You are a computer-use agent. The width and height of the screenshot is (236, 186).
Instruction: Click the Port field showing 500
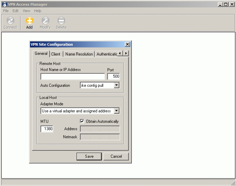114,76
